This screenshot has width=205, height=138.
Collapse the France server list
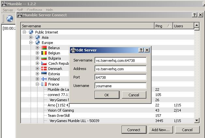pyautogui.click(x=37, y=84)
